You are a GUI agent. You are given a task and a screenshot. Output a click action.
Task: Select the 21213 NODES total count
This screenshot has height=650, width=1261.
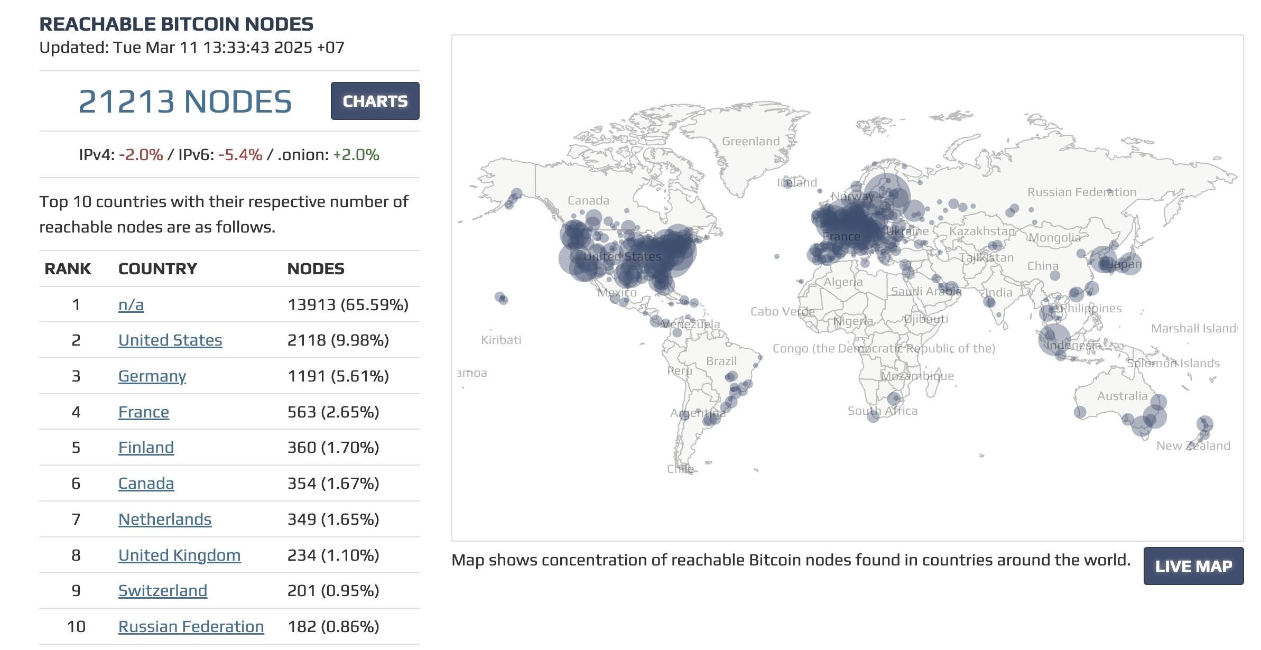[185, 101]
